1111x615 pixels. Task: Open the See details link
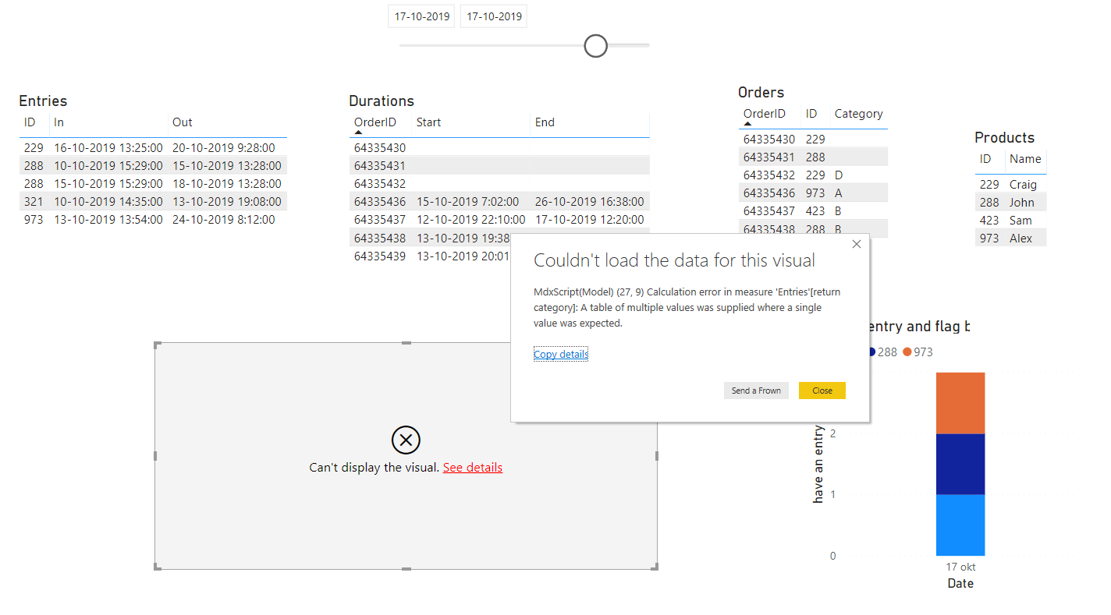(473, 468)
